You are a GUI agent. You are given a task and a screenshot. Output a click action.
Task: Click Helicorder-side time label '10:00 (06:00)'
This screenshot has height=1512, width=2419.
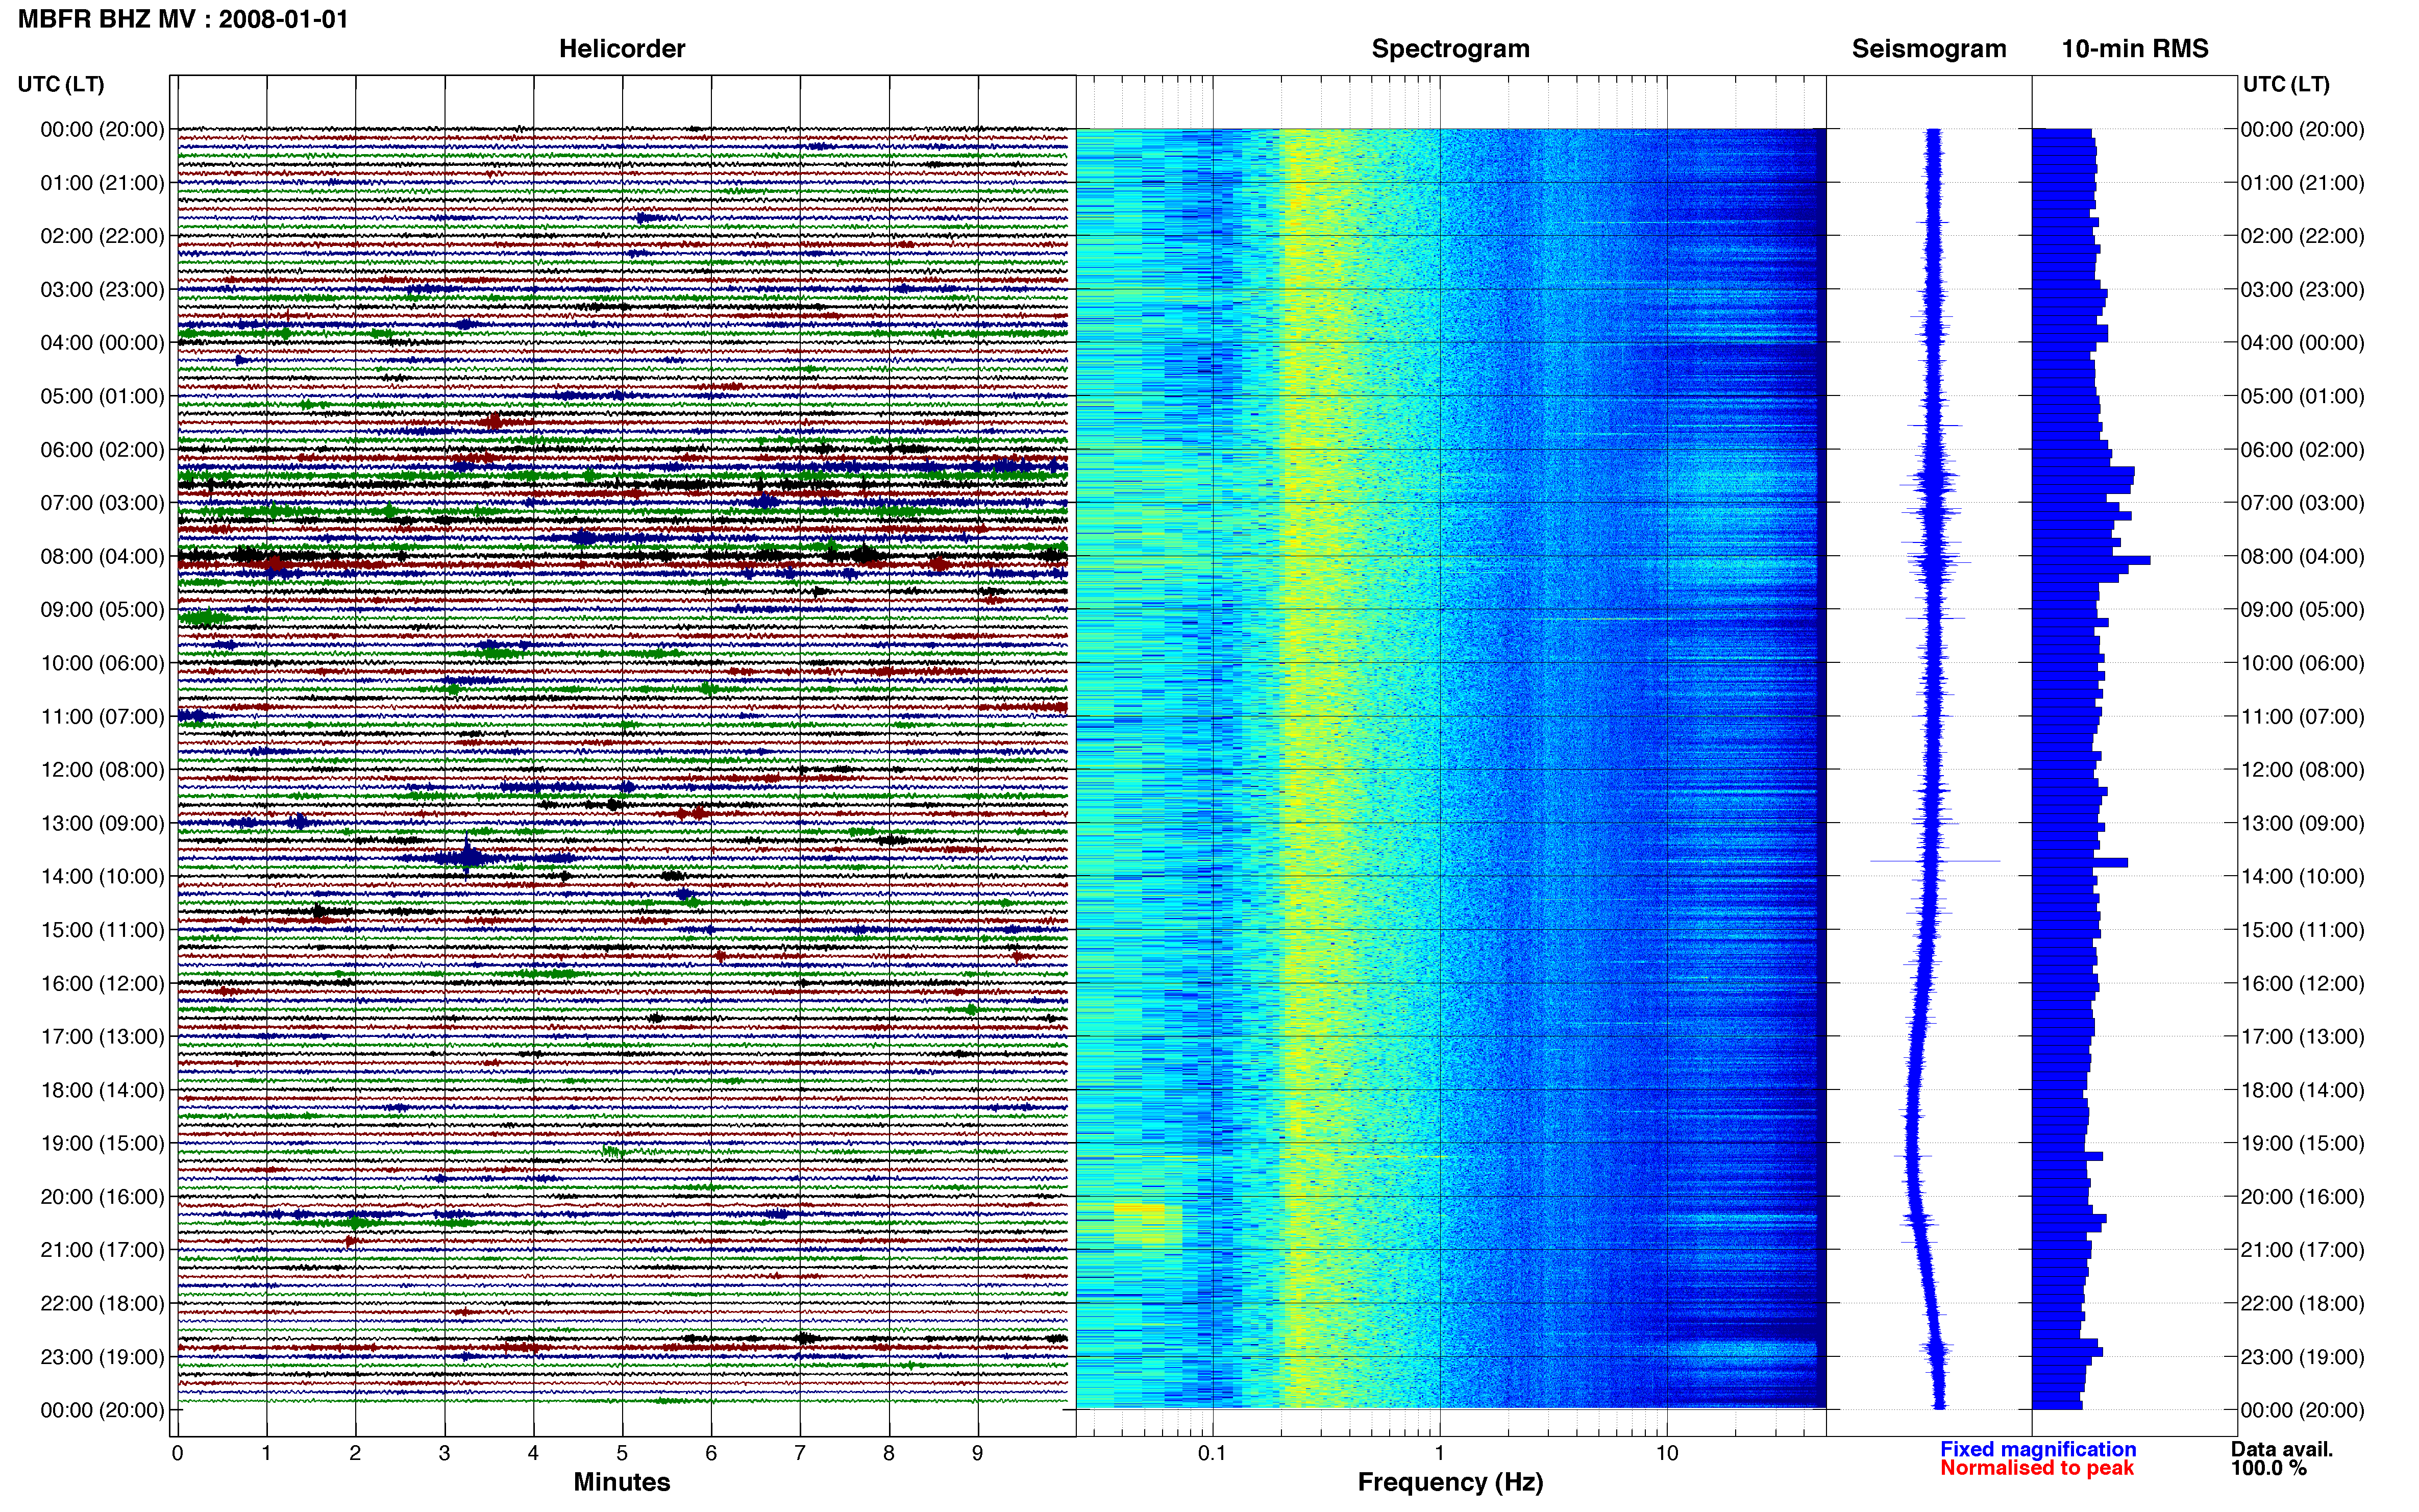(102, 663)
